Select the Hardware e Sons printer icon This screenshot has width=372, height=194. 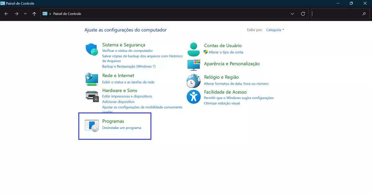(x=92, y=95)
